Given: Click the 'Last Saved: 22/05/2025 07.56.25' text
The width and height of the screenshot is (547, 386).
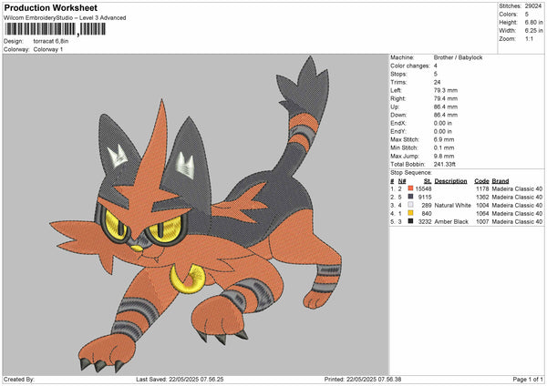Looking at the screenshot, I should tap(180, 380).
